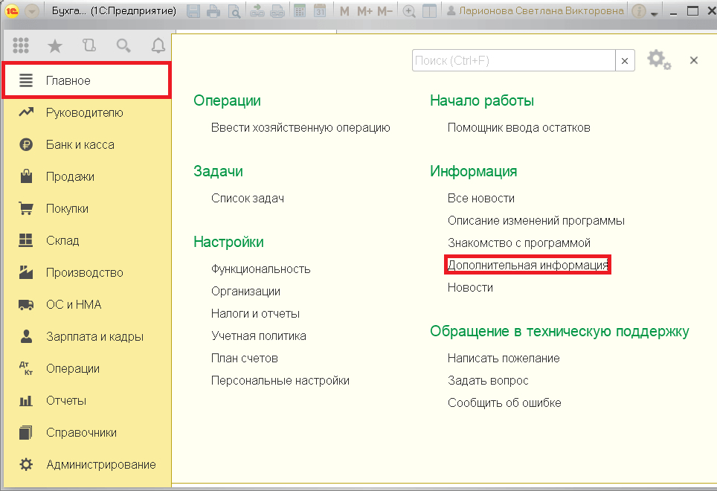Click Ввести хозяйственную операцию link
Viewport: 717px width, 491px height.
(x=300, y=127)
